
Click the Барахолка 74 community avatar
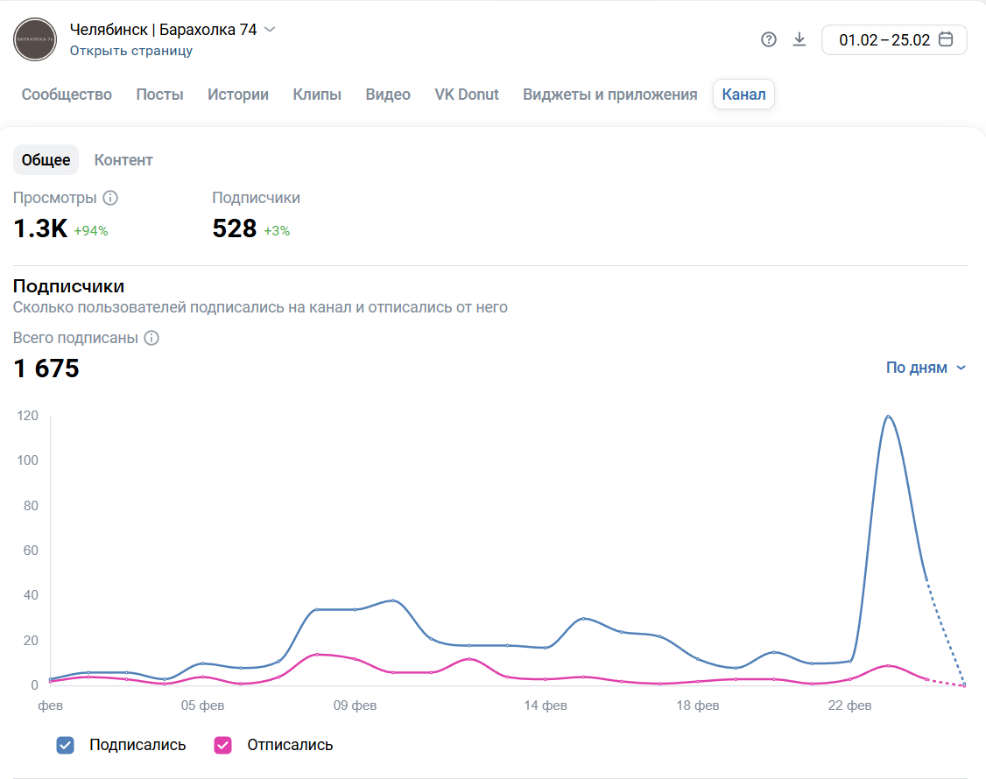point(35,39)
